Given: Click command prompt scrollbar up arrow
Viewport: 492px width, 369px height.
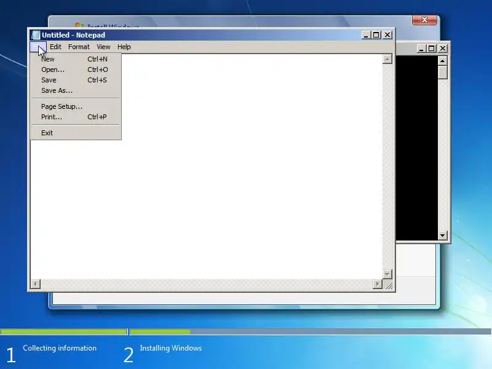Looking at the screenshot, I should (442, 61).
